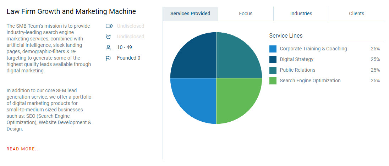Switch to the Industries tab
389x166 pixels.
pyautogui.click(x=301, y=13)
